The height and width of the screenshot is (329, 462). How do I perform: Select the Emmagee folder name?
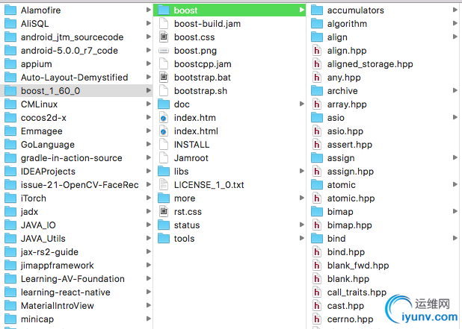point(42,131)
